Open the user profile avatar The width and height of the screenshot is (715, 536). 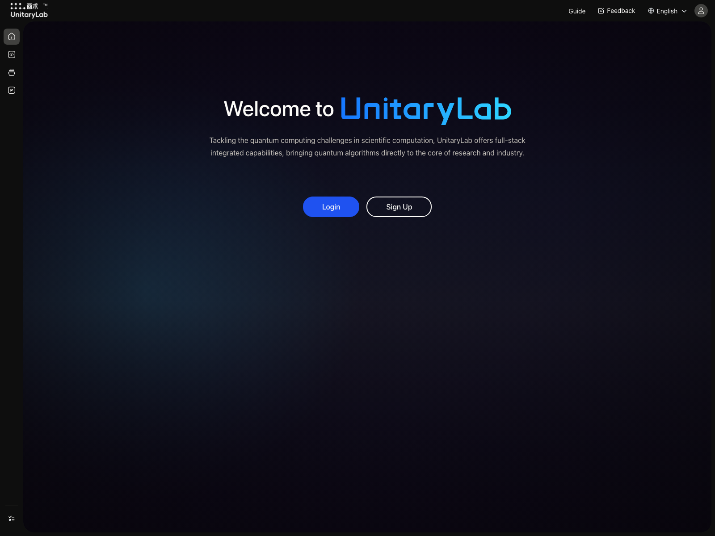point(701,11)
